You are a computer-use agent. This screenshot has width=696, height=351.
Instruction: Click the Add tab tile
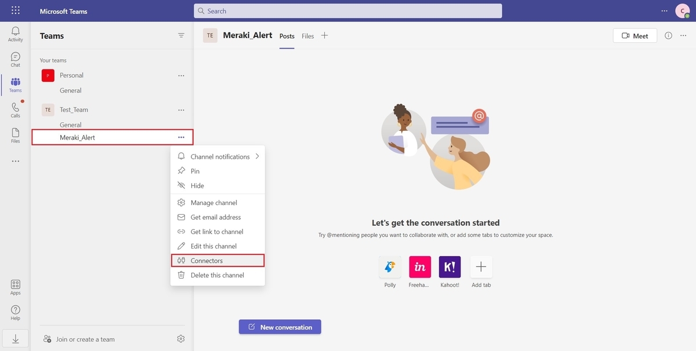click(x=481, y=267)
